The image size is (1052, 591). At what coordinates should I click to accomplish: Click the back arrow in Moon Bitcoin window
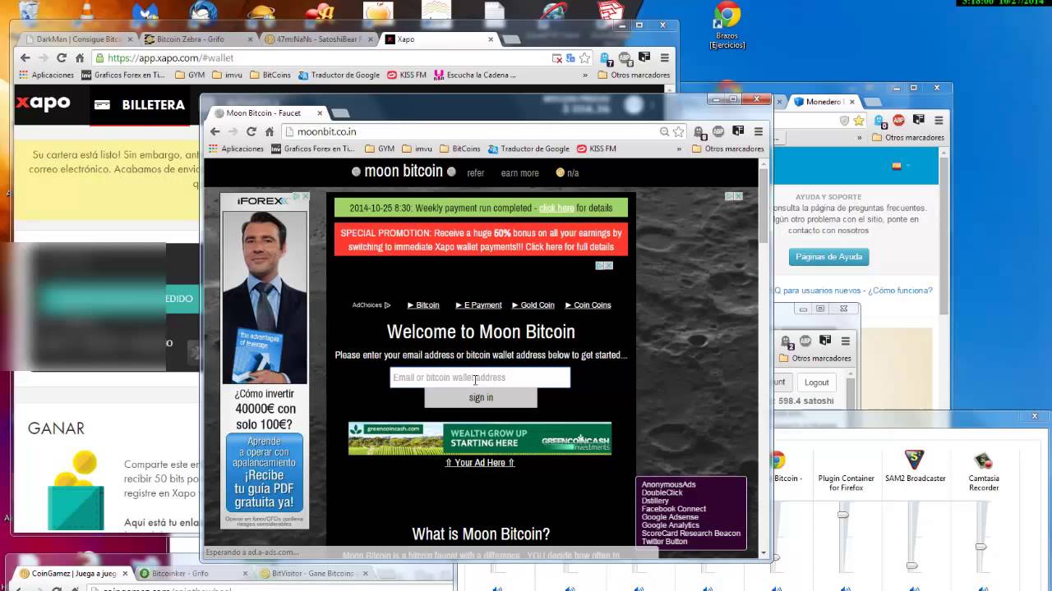click(215, 131)
